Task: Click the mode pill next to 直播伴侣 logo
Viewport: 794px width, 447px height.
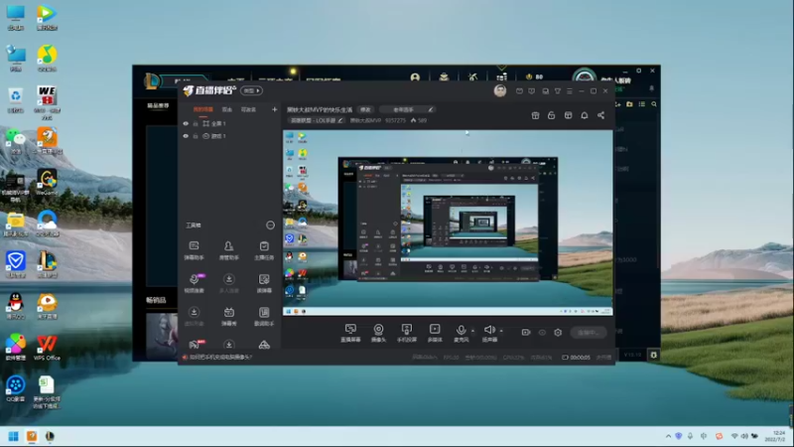Action: pos(251,90)
